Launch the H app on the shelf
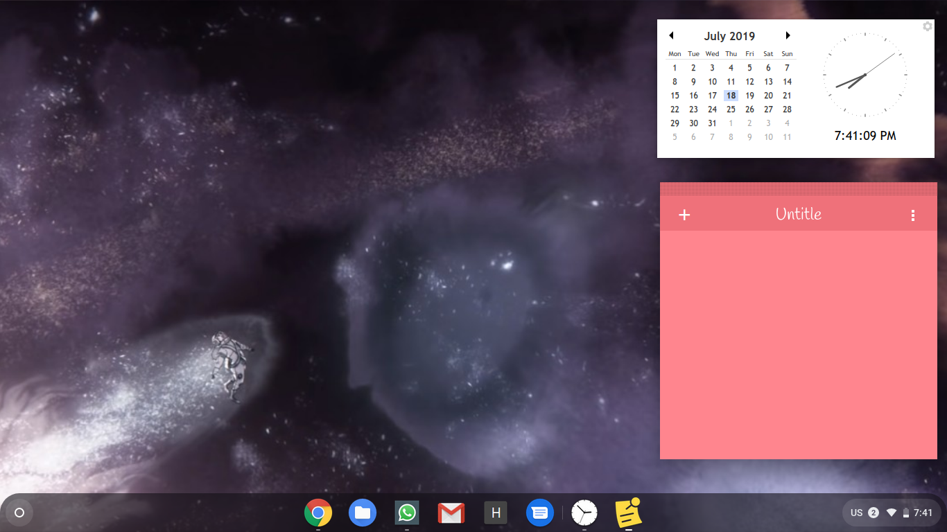 click(x=495, y=513)
